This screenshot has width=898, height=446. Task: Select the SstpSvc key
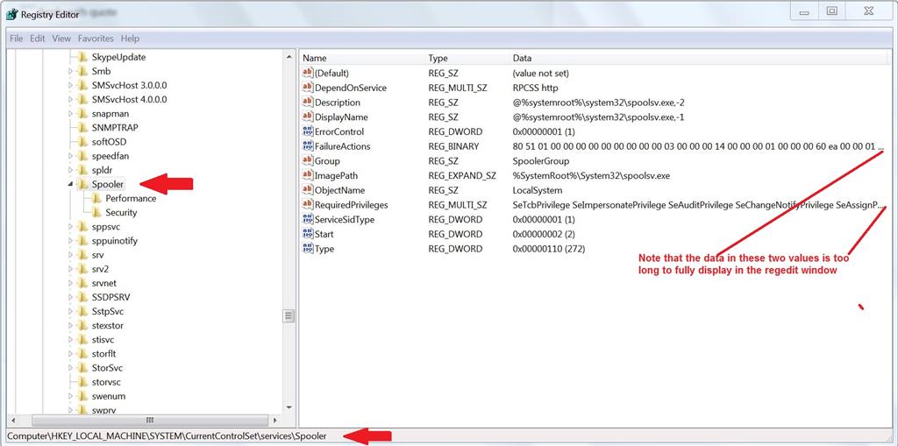pyautogui.click(x=108, y=311)
